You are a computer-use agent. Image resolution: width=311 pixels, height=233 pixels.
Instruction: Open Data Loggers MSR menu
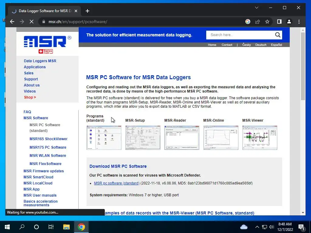[40, 61]
